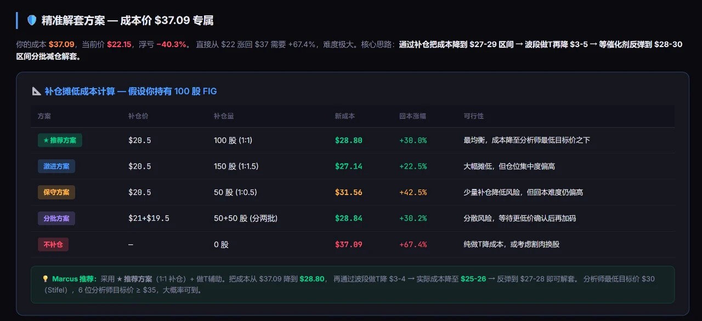The width and height of the screenshot is (702, 321).
Task: Click the +30.2% breakeven gain value
Action: (413, 218)
